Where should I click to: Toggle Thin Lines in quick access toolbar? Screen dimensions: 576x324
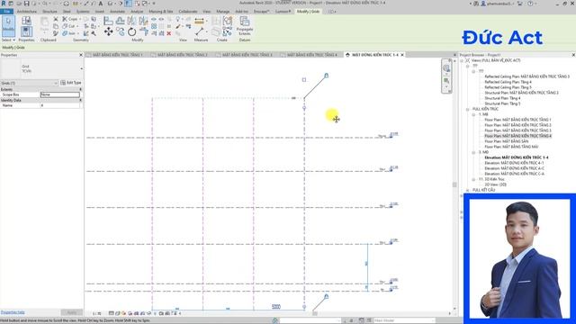(128, 4)
